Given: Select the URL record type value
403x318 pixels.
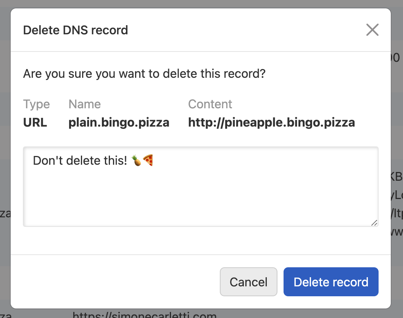Looking at the screenshot, I should pyautogui.click(x=35, y=122).
